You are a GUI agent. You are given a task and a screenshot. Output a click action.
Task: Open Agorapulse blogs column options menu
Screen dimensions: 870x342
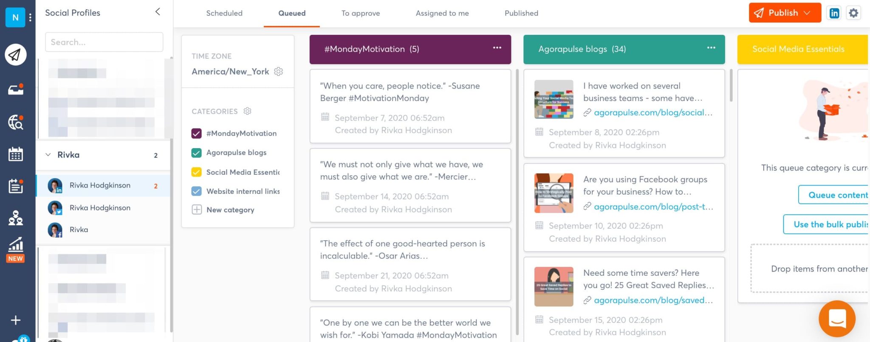(711, 48)
